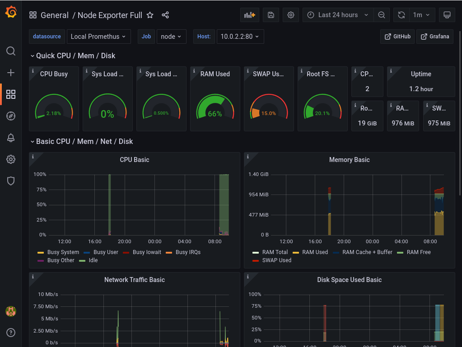462x347 pixels.
Task: Click the Grafana button
Action: (434, 37)
